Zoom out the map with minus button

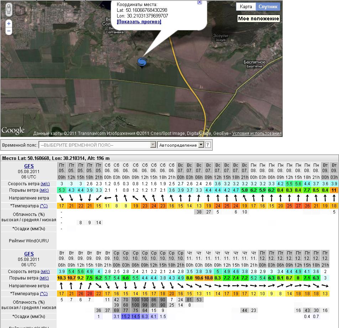coord(9,31)
